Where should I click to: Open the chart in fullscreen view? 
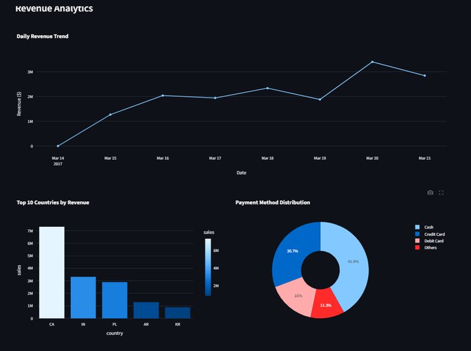point(441,193)
